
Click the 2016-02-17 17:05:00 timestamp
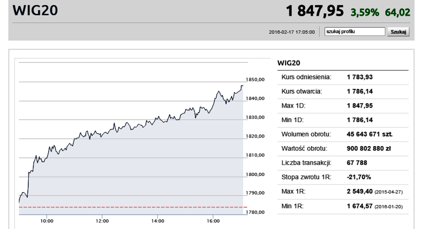coord(291,32)
